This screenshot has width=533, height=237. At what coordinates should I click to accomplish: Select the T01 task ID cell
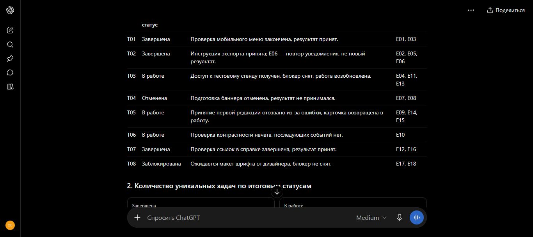tap(131, 39)
